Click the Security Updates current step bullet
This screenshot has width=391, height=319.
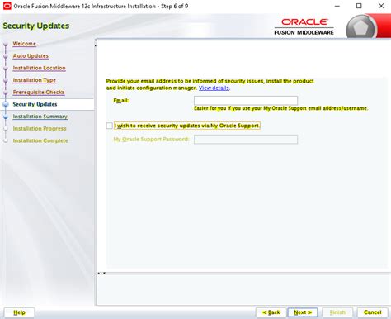pos(6,104)
